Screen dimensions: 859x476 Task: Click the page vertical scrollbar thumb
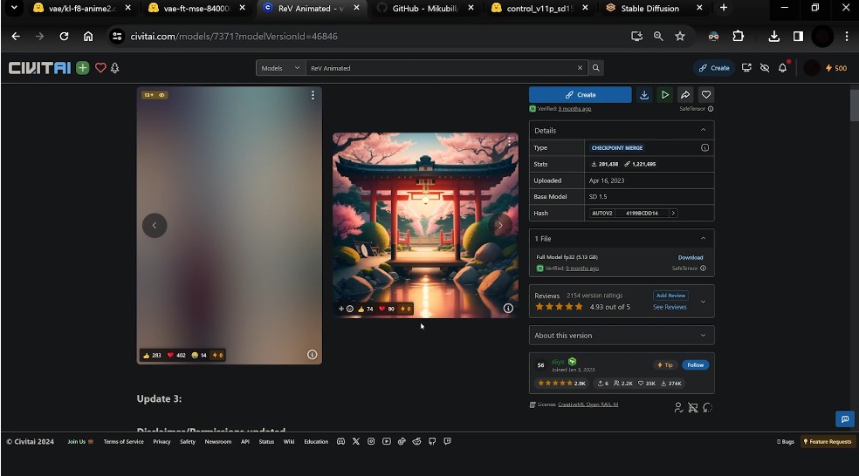point(854,105)
